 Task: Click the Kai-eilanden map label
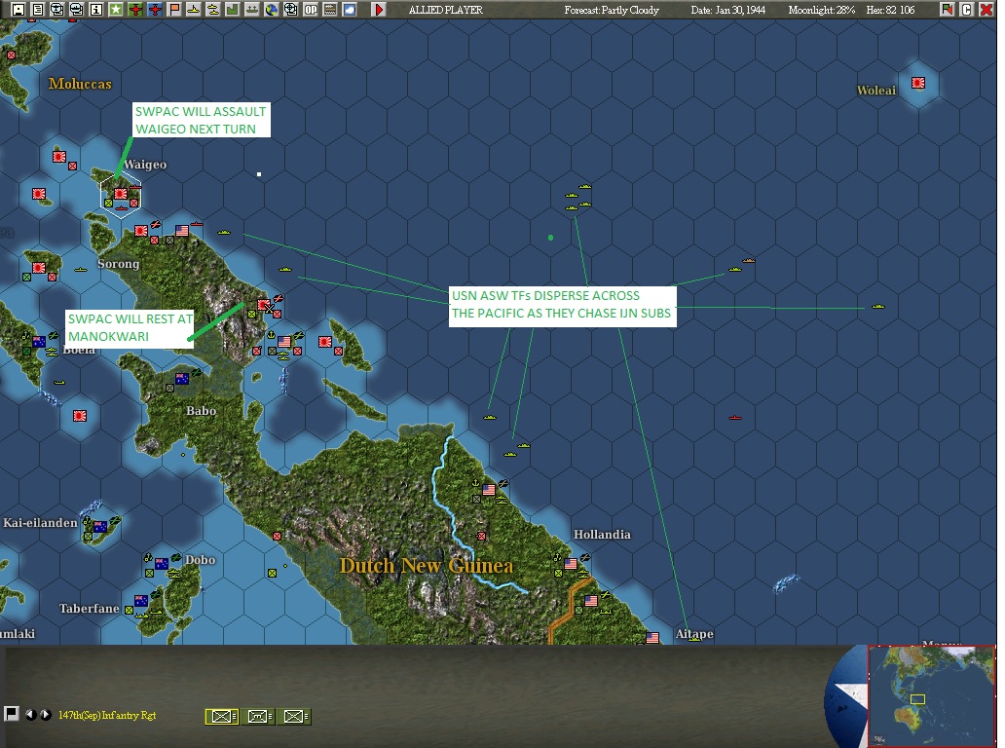[40, 523]
